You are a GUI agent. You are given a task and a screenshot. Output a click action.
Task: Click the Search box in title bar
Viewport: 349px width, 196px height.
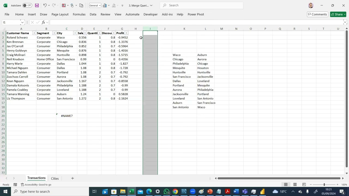click(201, 5)
